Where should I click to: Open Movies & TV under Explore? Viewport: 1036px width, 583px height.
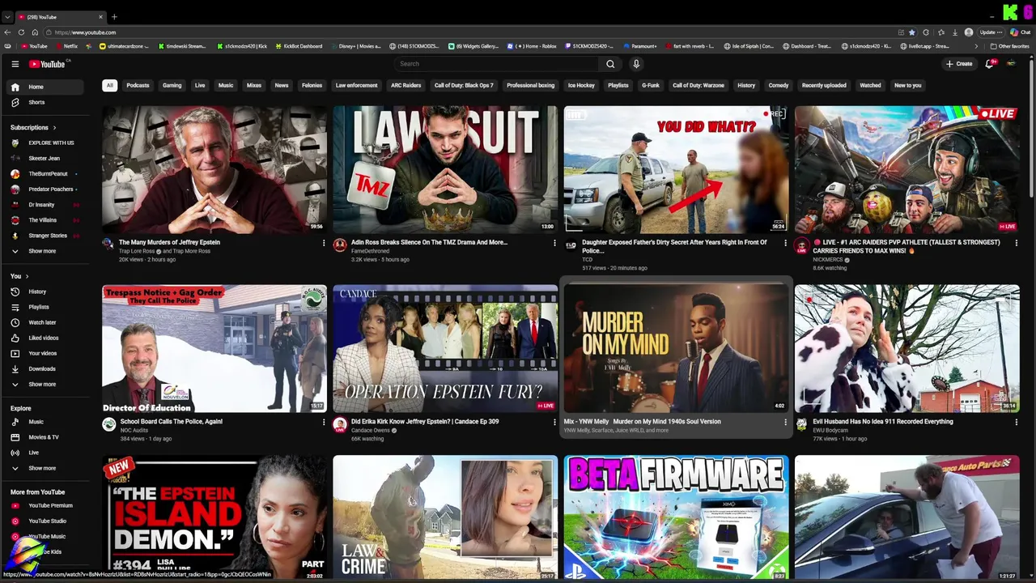tap(45, 437)
